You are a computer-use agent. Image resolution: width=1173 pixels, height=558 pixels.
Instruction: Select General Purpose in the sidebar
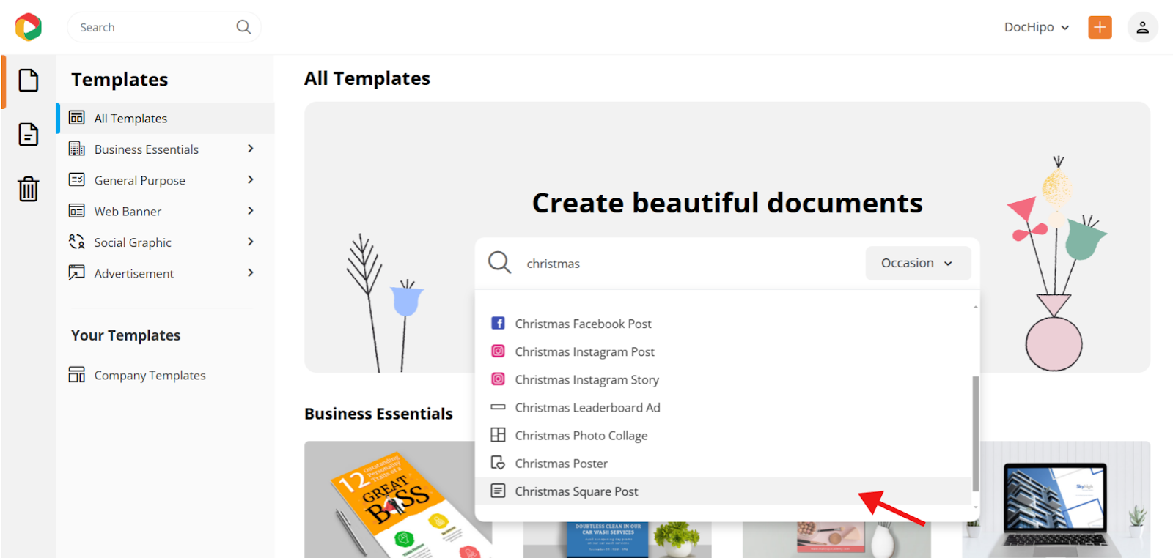pos(166,179)
